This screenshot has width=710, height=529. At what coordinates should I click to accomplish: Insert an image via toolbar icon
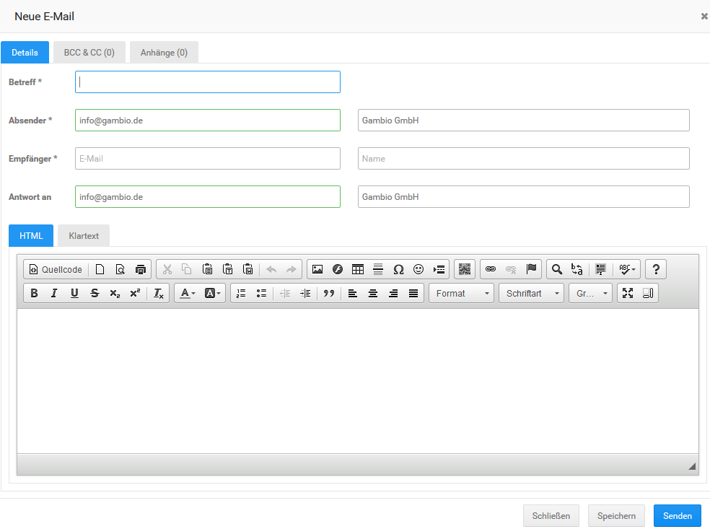coord(317,269)
